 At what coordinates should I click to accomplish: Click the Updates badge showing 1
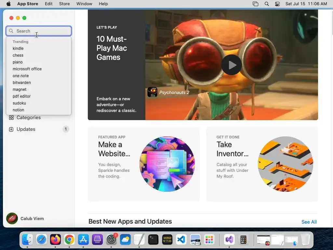coord(66,129)
